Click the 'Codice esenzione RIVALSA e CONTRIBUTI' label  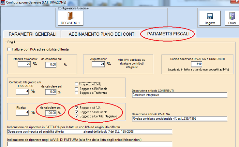(198, 59)
